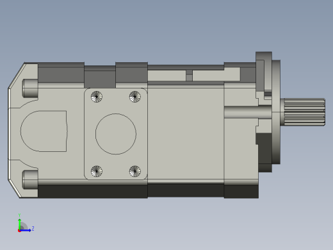Pick the circular port on the square plate

[x=116, y=134]
